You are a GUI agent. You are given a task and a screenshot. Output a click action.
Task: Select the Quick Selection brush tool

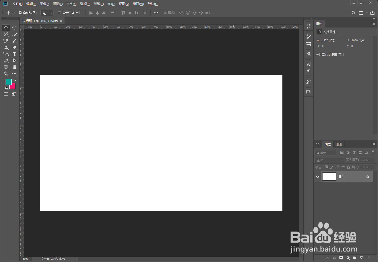click(14, 34)
